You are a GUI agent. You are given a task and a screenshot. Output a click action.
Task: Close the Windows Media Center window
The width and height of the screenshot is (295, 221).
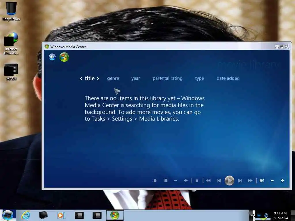click(x=287, y=47)
